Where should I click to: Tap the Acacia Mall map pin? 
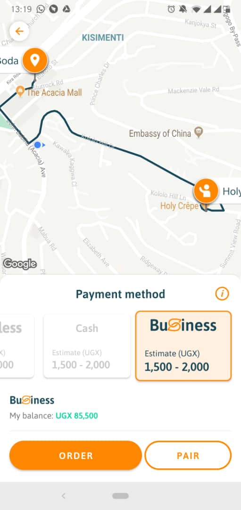(x=20, y=92)
